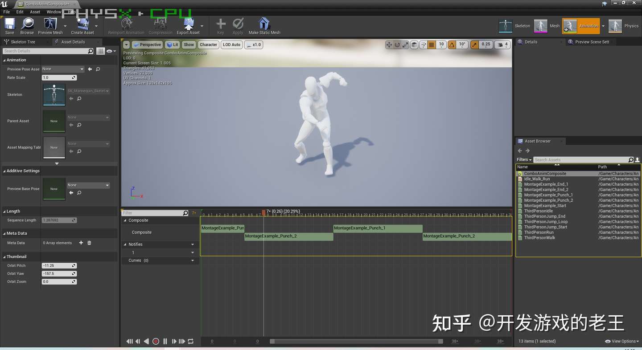642x350 pixels.
Task: Toggle animation looping
Action: [x=190, y=342]
